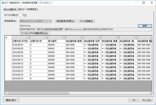Image resolution: width=156 pixels, height=105 pixels.
Task: Select the row indicator arrow in the grid
Action: pyautogui.click(x=7, y=38)
